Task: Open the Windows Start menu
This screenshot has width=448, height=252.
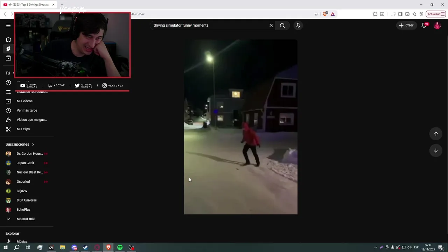Action: (6, 247)
